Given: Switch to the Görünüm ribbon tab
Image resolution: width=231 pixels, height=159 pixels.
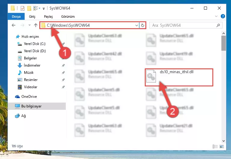Looking at the screenshot, I should coord(68,16).
